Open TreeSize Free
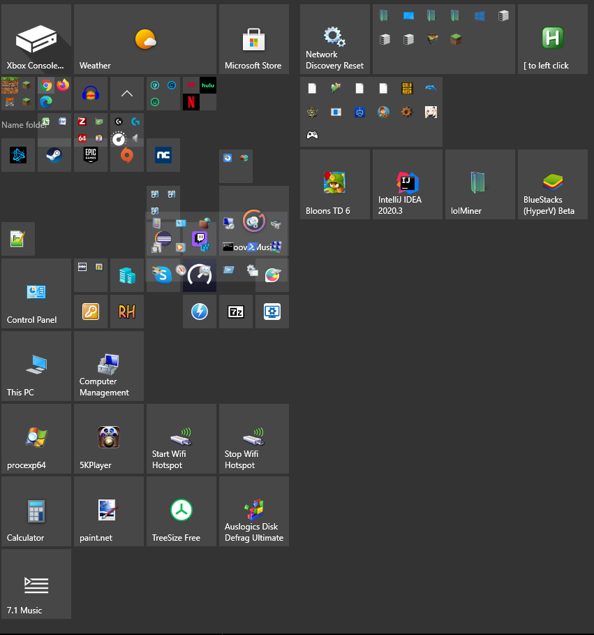The image size is (594, 635). point(181,511)
